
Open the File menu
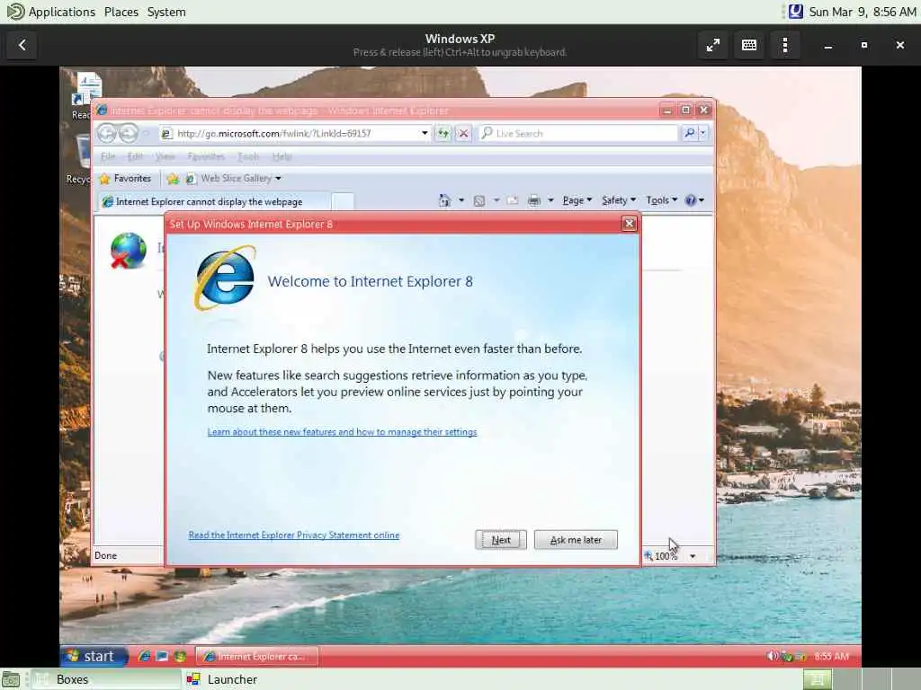point(108,156)
